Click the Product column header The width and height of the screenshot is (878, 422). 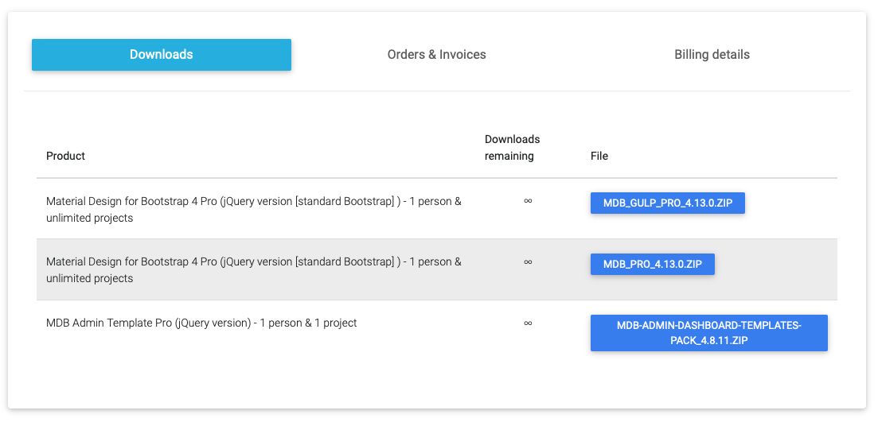tap(65, 156)
